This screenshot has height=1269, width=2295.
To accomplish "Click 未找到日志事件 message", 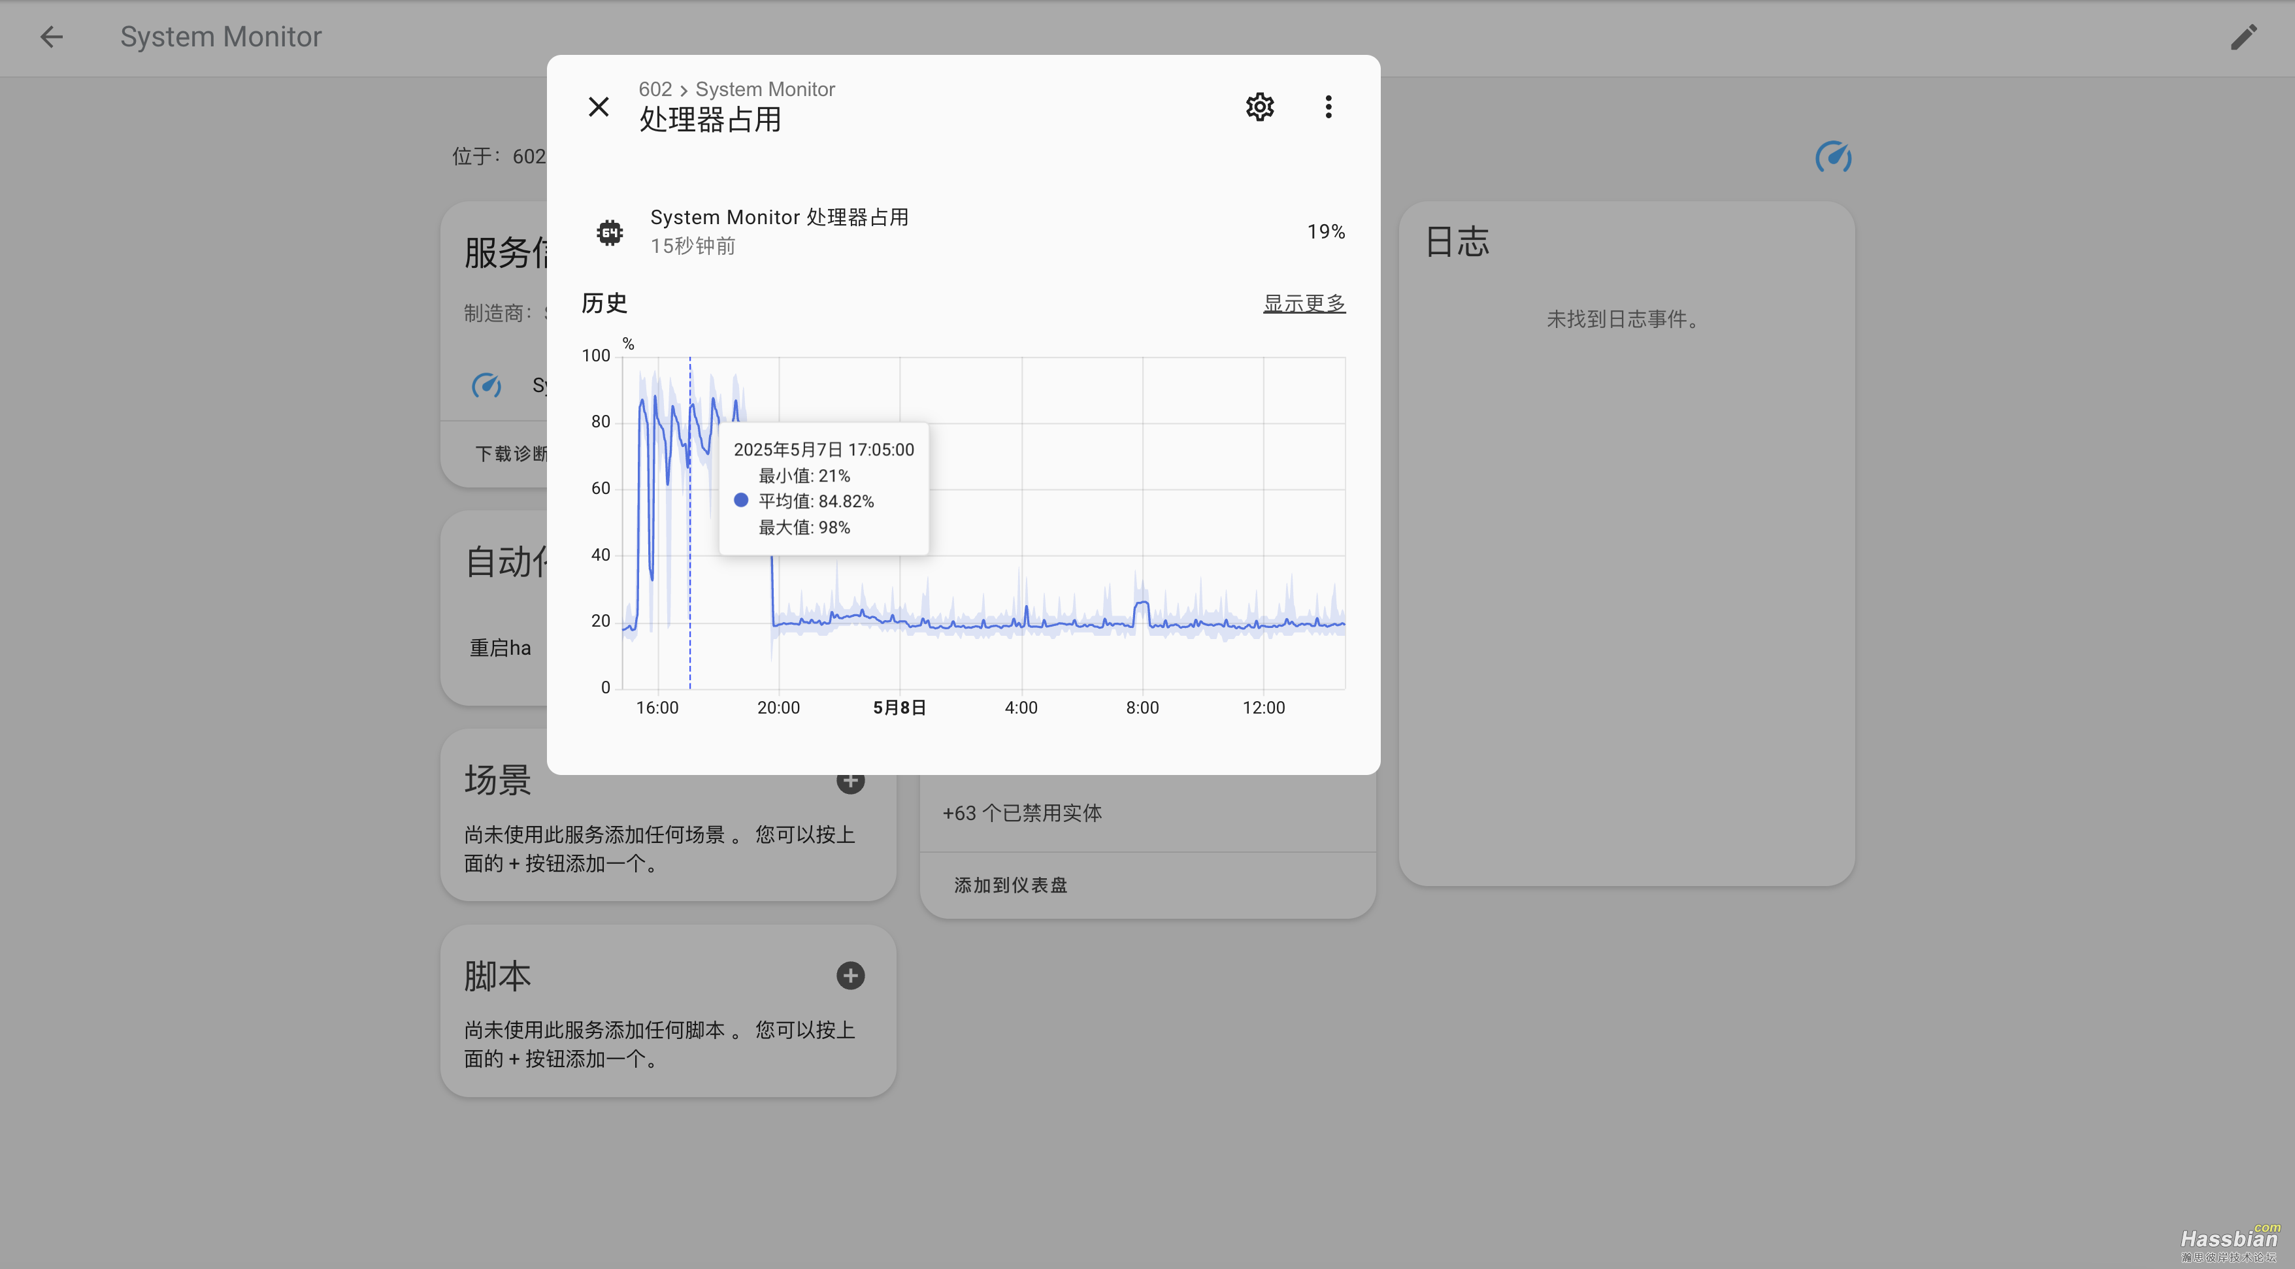I will coord(1626,319).
